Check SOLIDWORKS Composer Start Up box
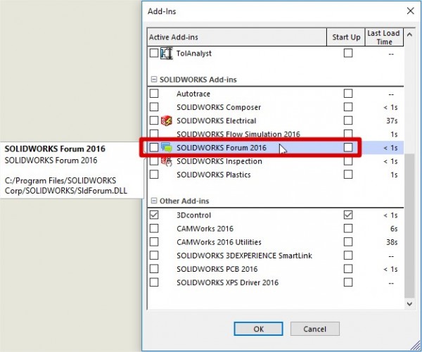The height and width of the screenshot is (352, 422). [x=348, y=107]
